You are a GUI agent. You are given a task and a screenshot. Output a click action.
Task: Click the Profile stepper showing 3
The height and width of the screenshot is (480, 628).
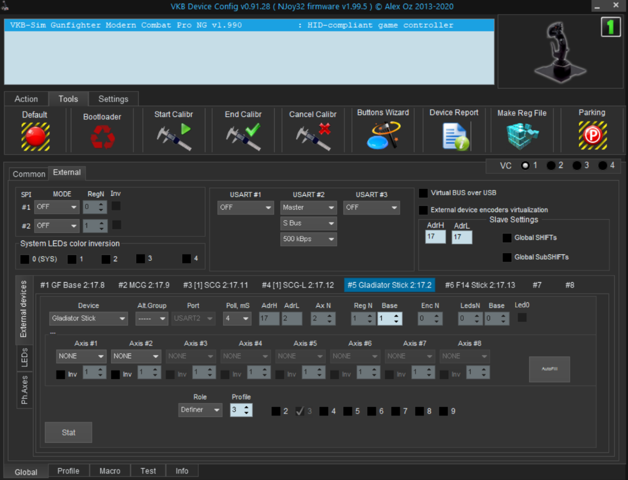coord(241,410)
